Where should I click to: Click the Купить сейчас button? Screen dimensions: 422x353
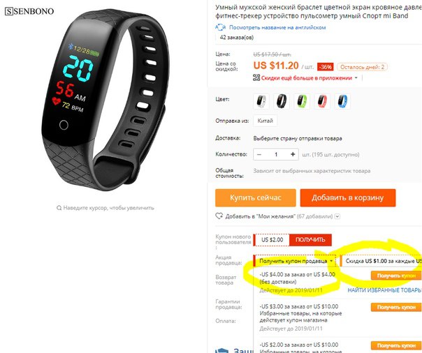(x=256, y=197)
